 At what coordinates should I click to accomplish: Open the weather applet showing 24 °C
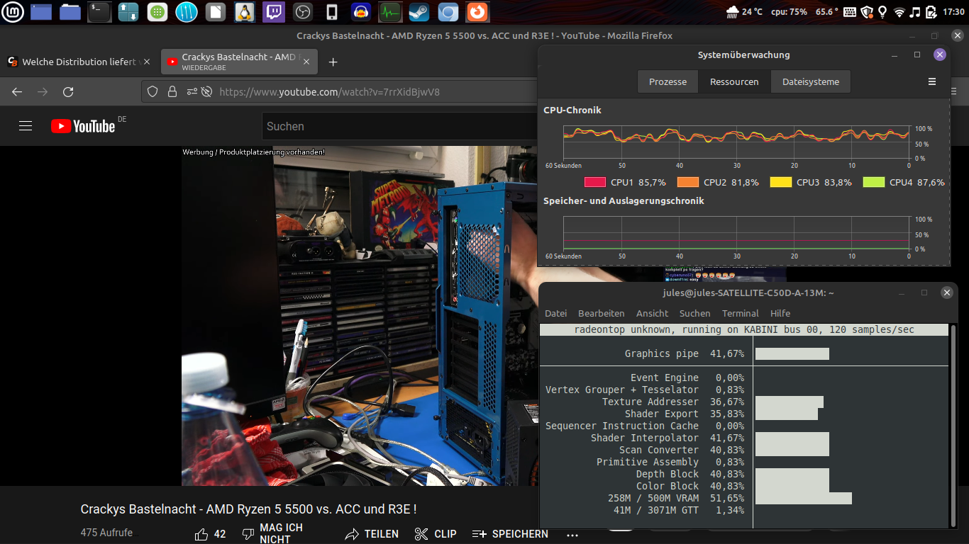click(745, 11)
